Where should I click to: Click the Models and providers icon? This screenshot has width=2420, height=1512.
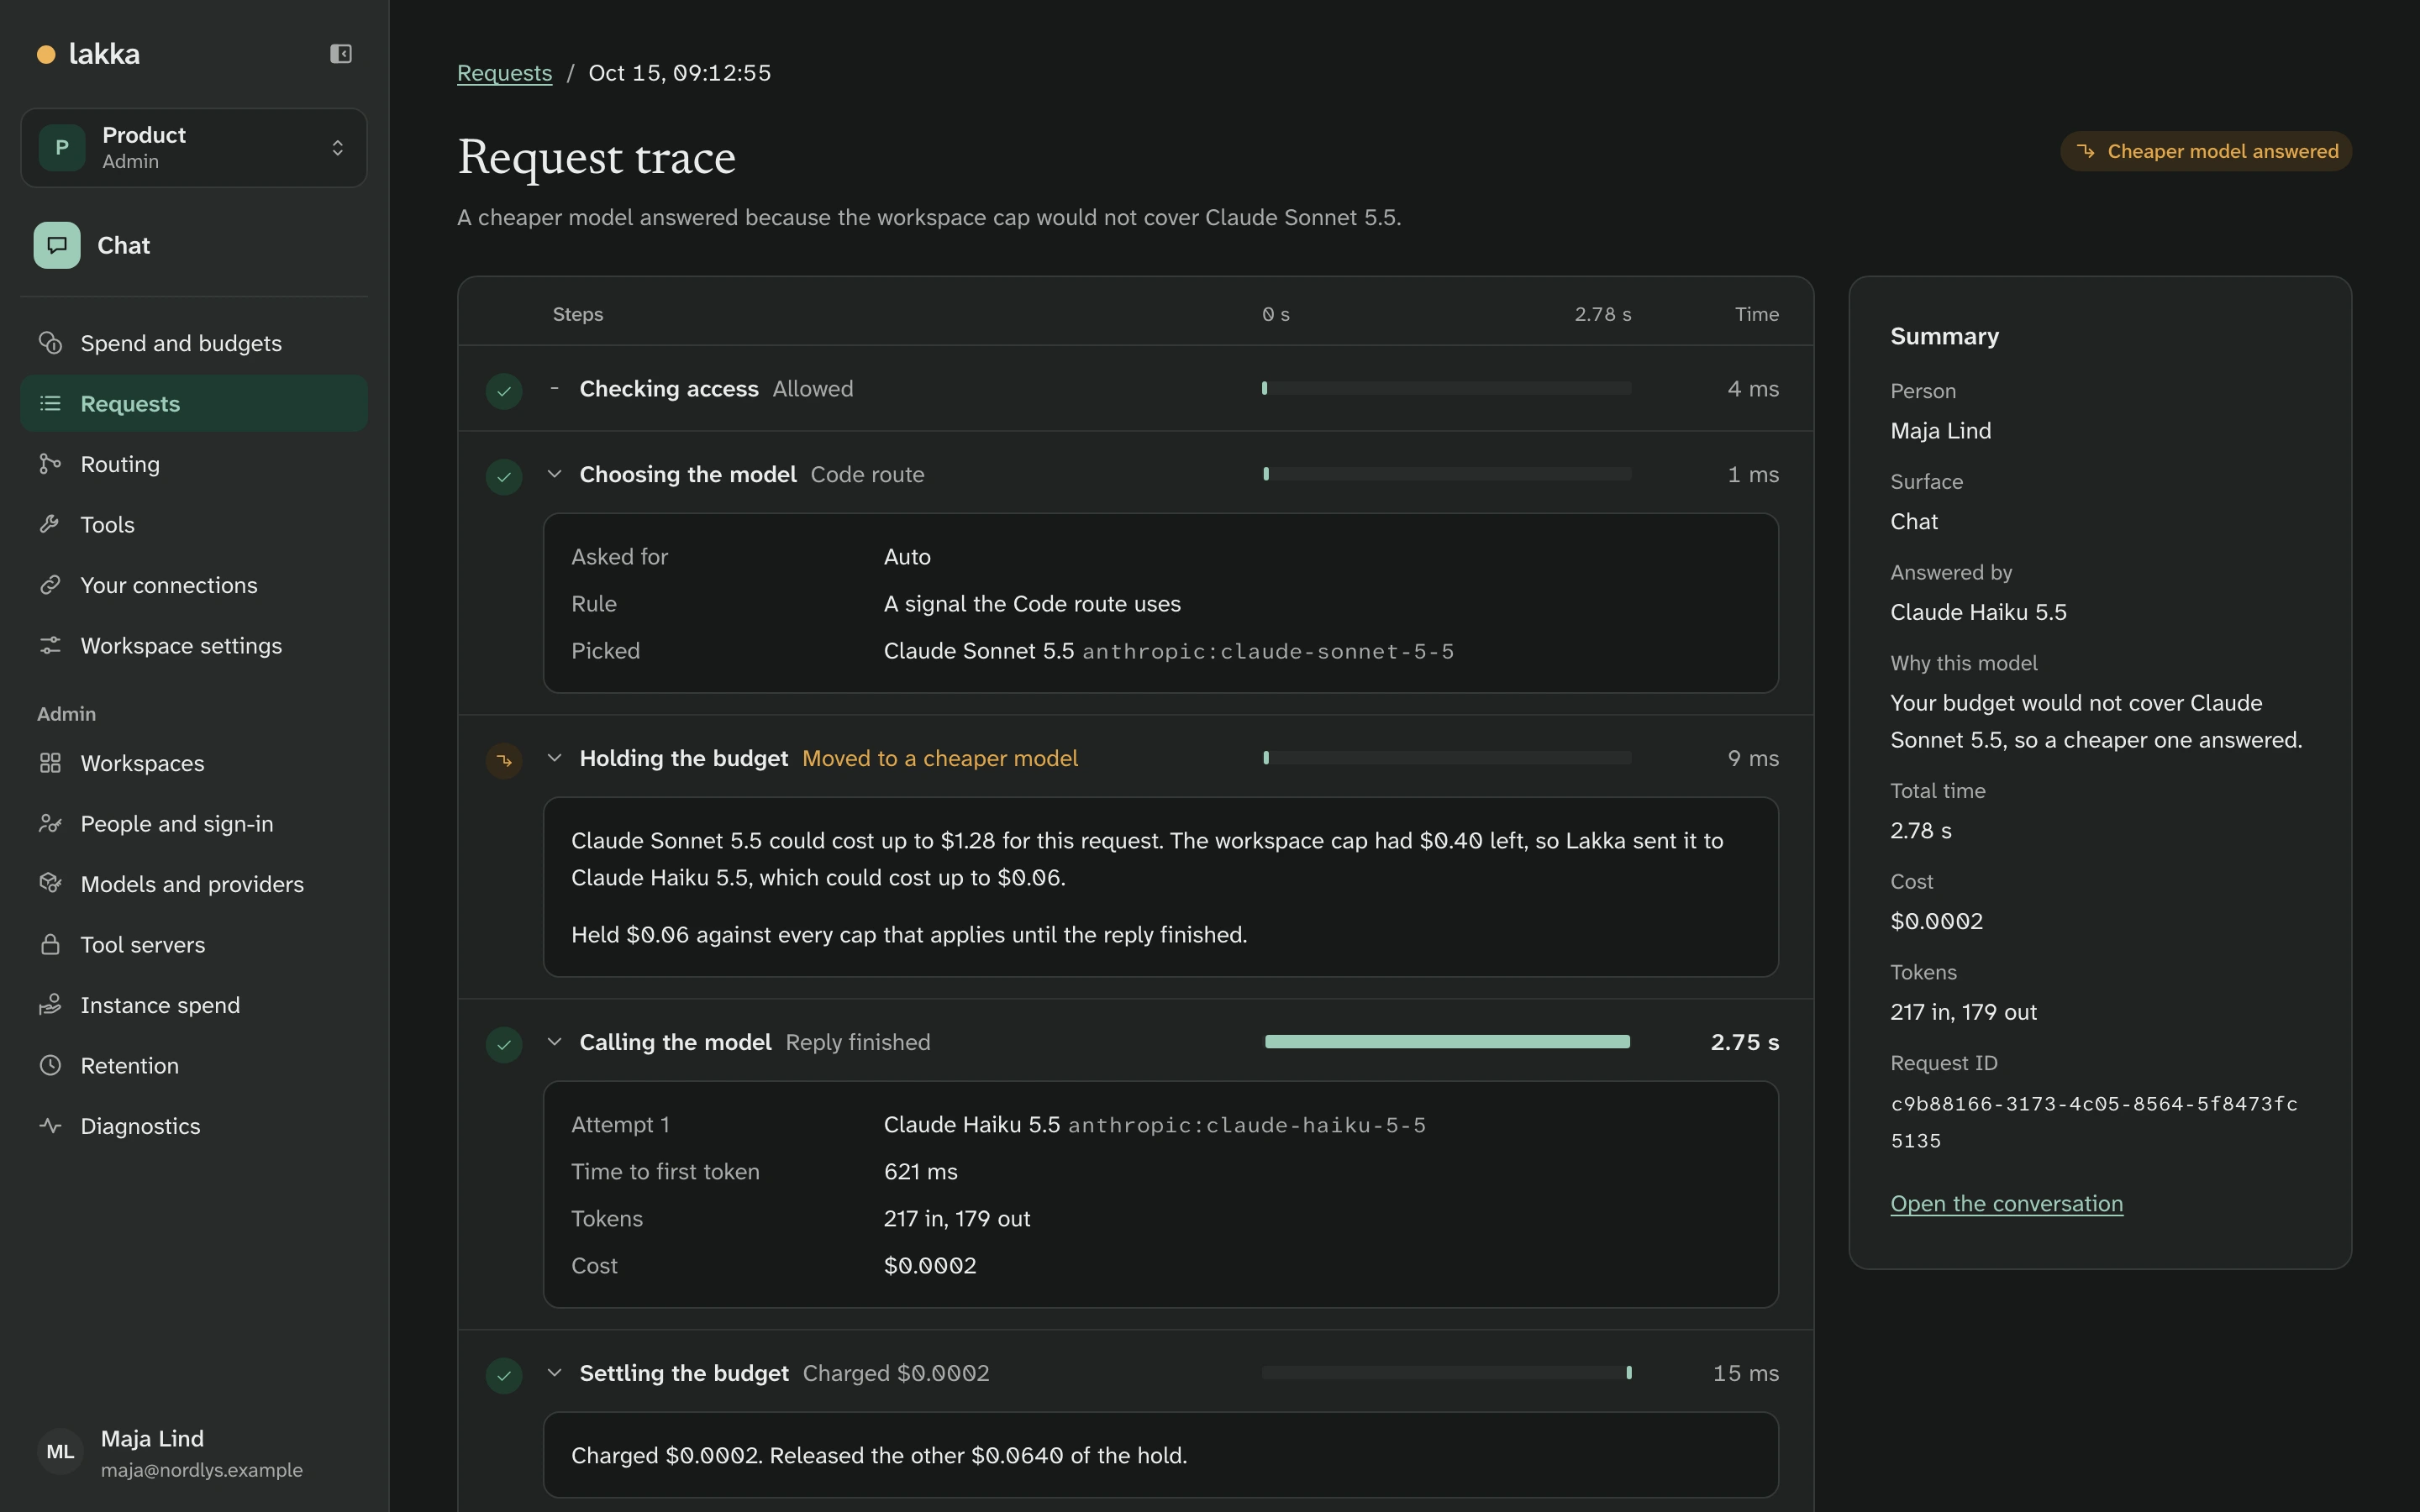click(x=50, y=884)
